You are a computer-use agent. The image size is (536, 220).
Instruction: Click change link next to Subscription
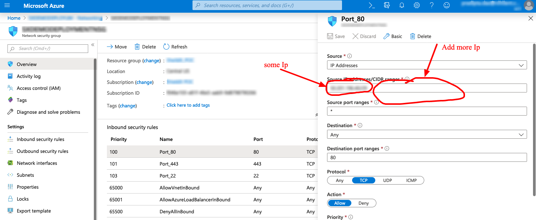(x=144, y=82)
